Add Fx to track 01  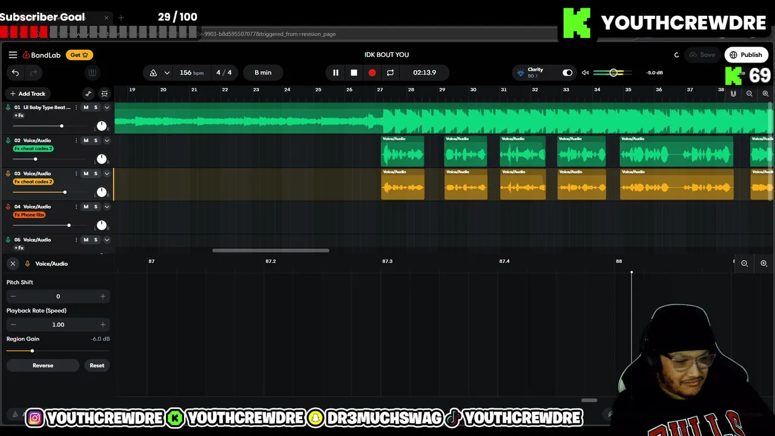(x=19, y=116)
